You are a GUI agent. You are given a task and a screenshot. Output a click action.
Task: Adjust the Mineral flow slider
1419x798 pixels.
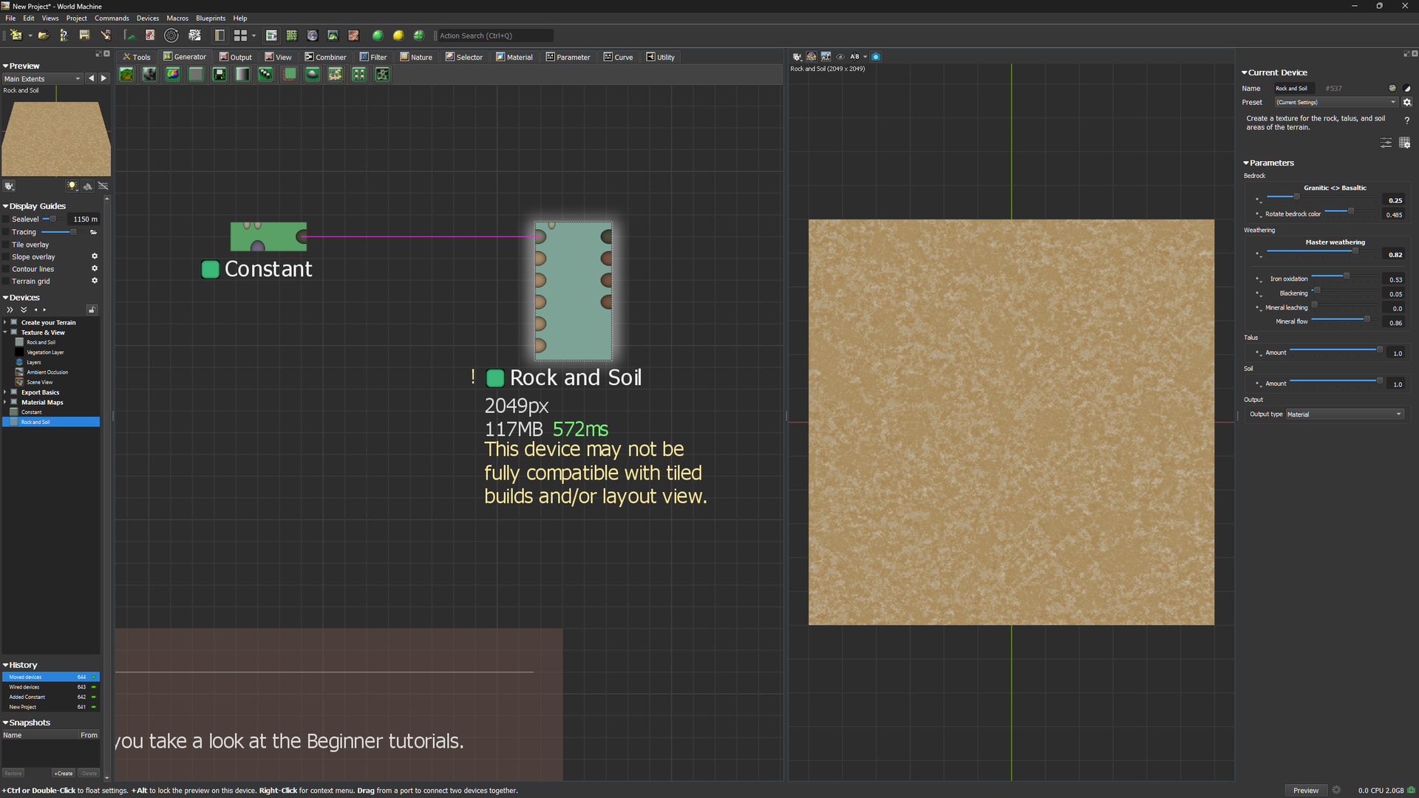[x=1346, y=319]
